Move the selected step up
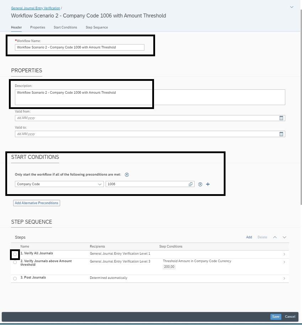The height and width of the screenshot is (327, 302). click(275, 237)
